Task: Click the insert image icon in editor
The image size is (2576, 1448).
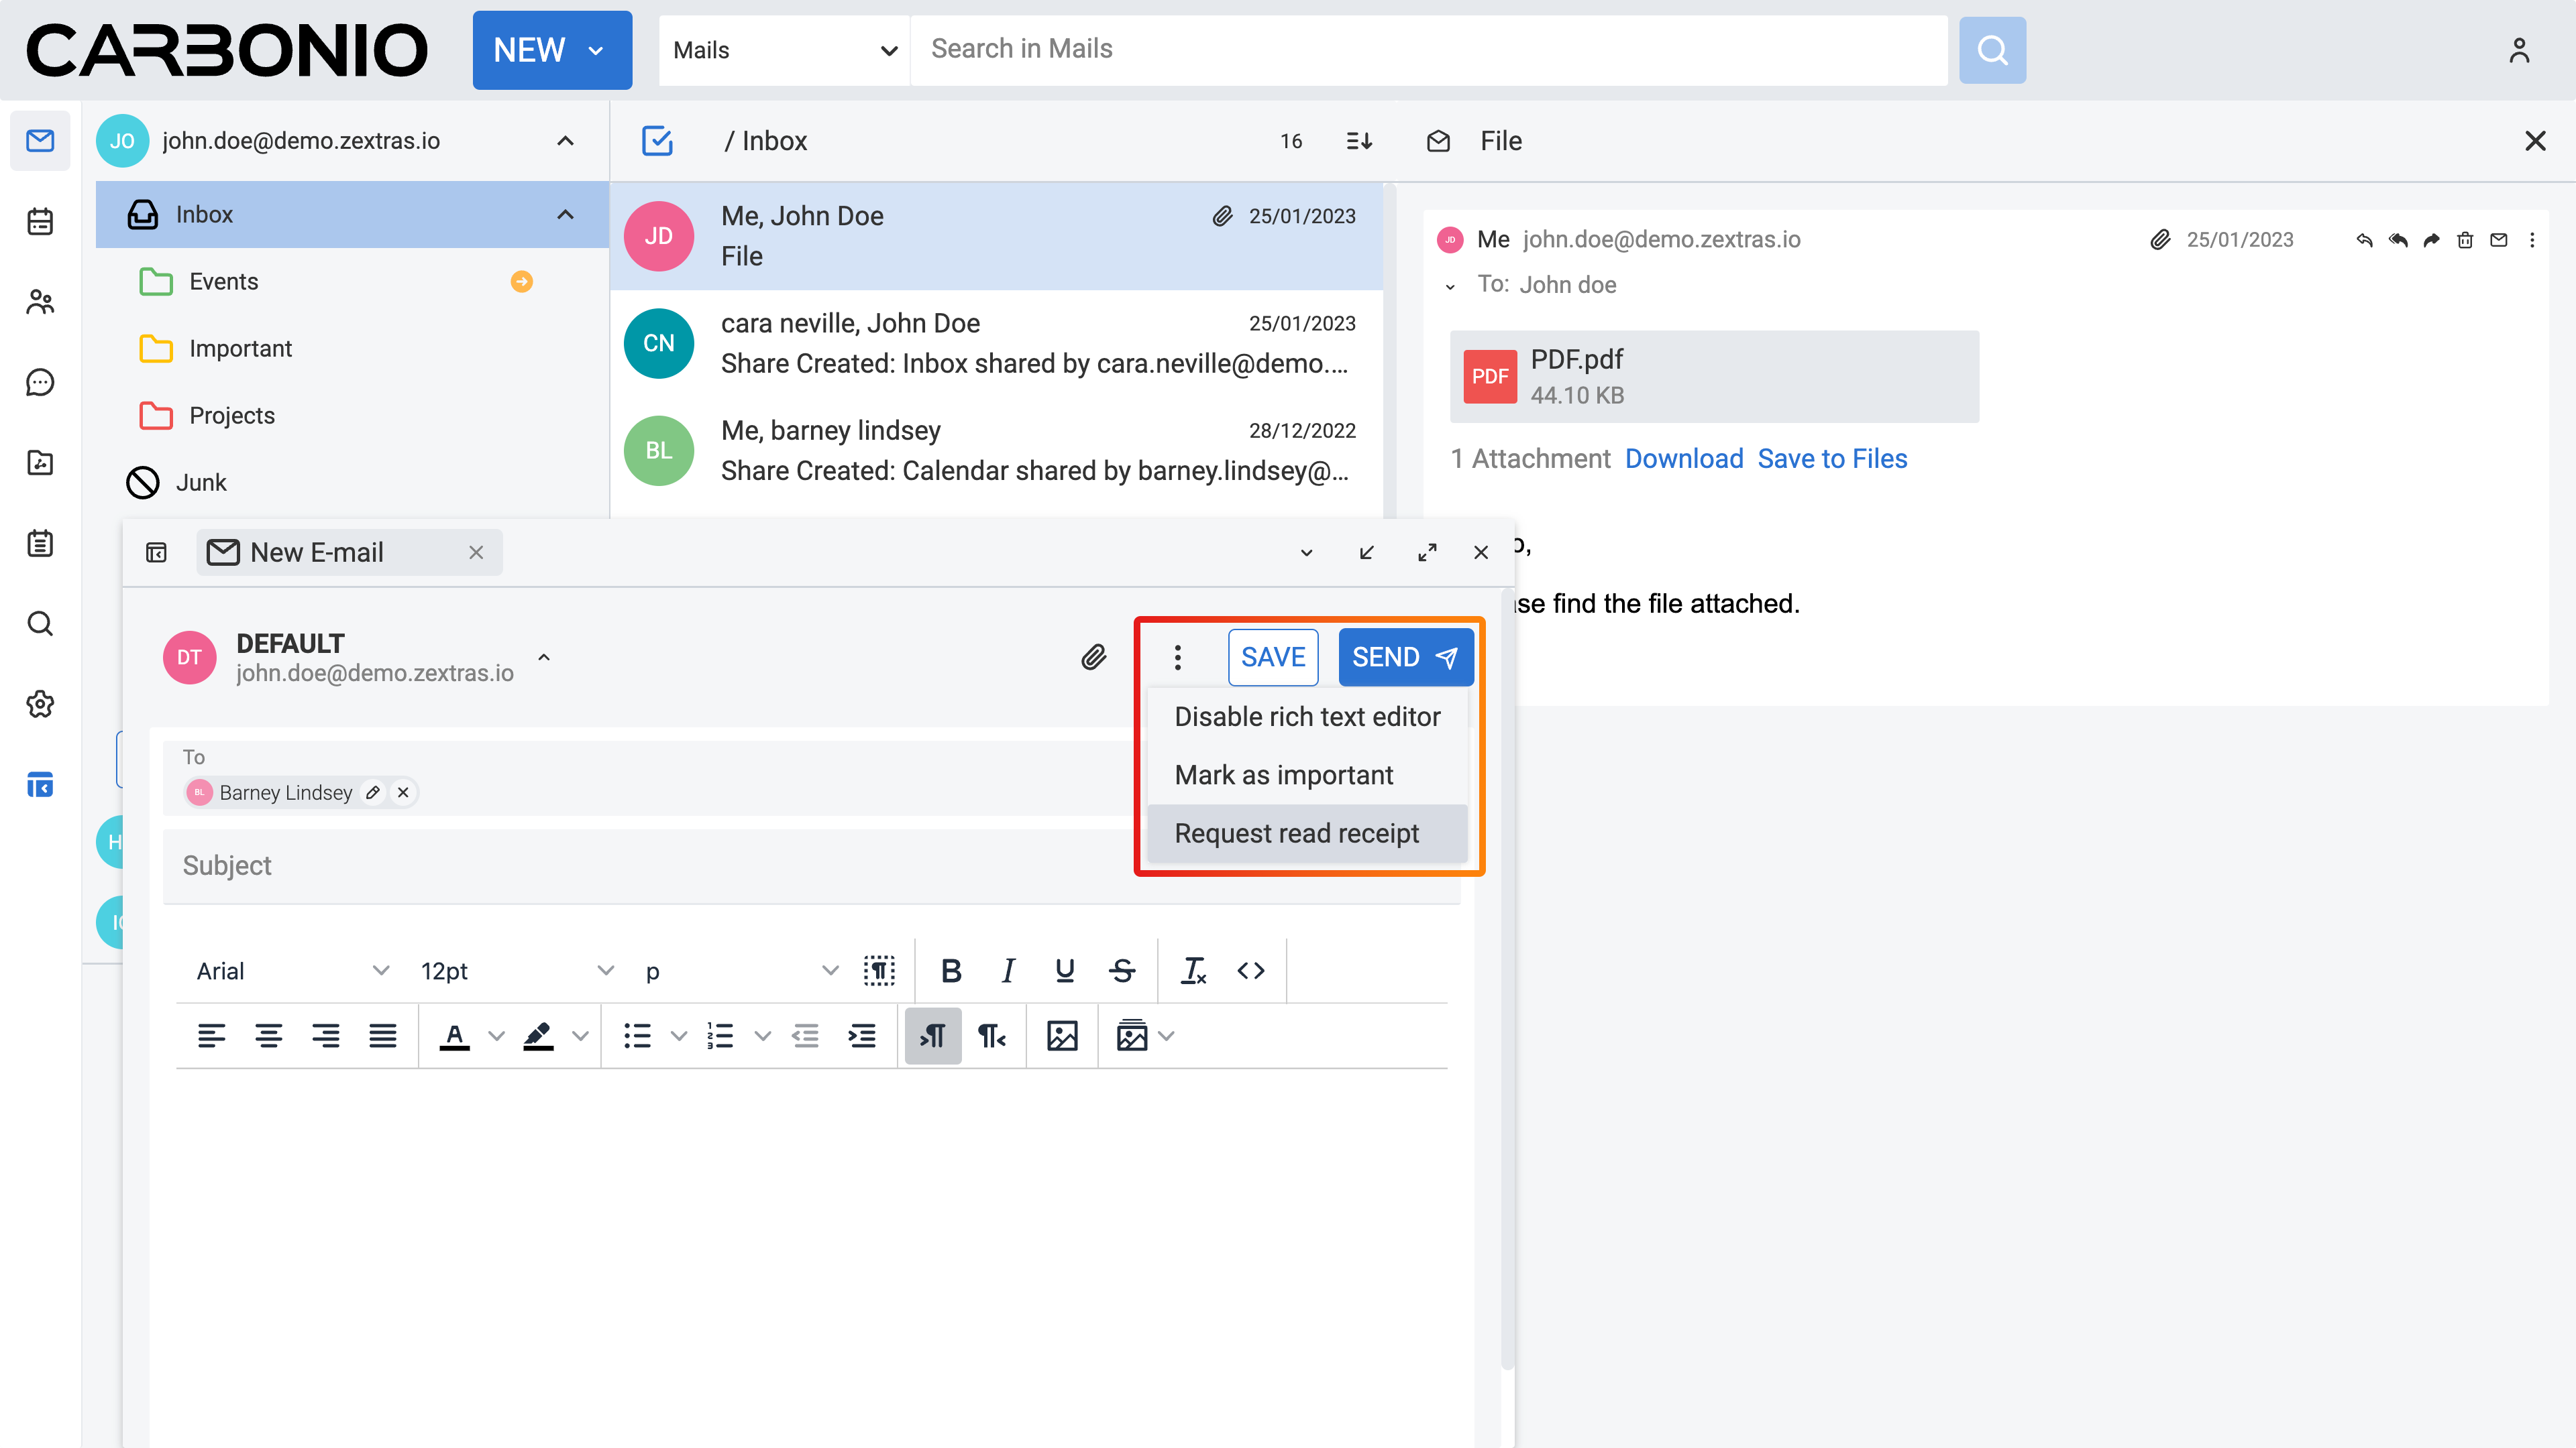Action: pyautogui.click(x=1061, y=1036)
